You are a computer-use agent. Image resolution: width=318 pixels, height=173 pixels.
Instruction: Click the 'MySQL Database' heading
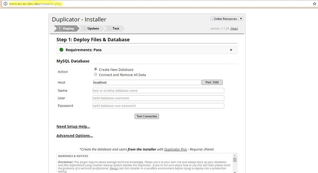tap(73, 61)
